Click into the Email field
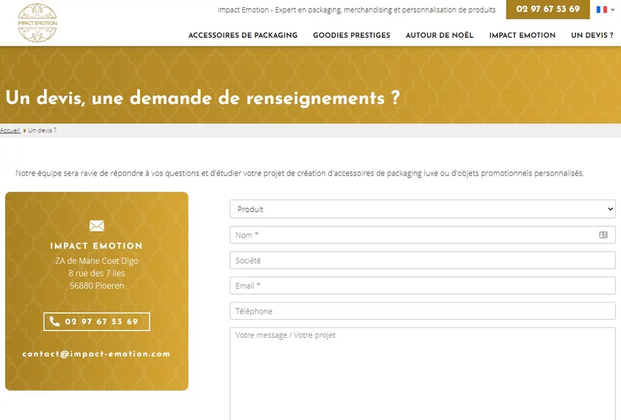This screenshot has height=420, width=621. coord(422,286)
